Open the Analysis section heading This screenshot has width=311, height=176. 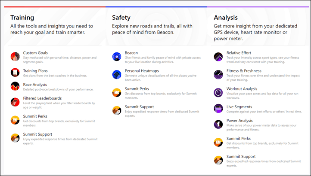tap(226, 18)
